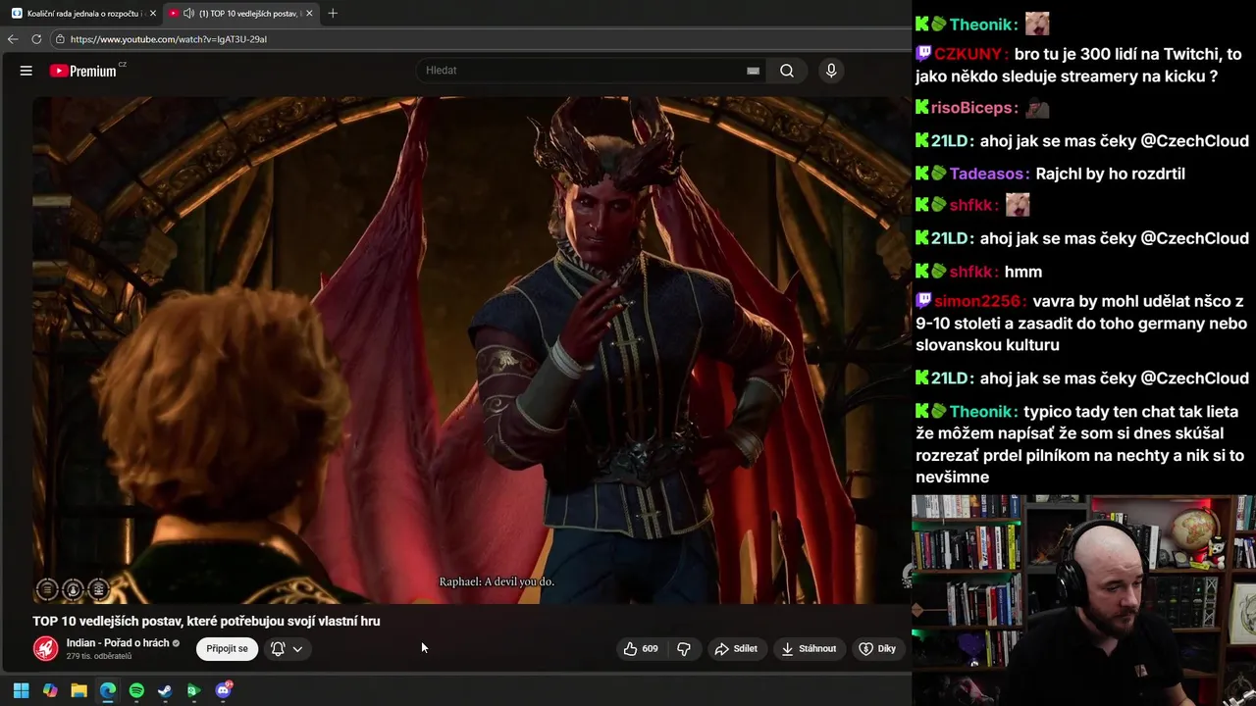Start voice search with microphone icon
1256x706 pixels.
831,71
